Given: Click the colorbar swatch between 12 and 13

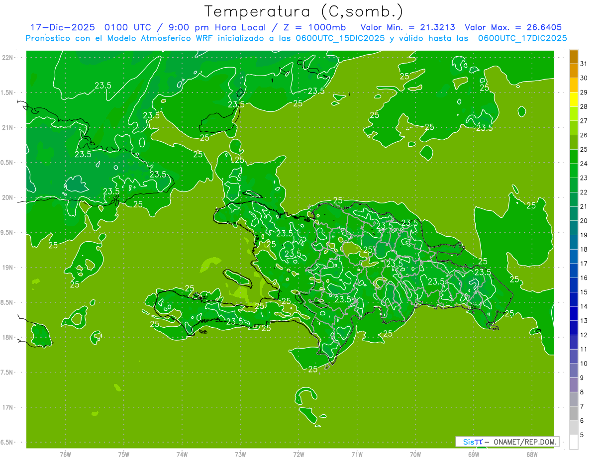Looking at the screenshot, I should 574,328.
